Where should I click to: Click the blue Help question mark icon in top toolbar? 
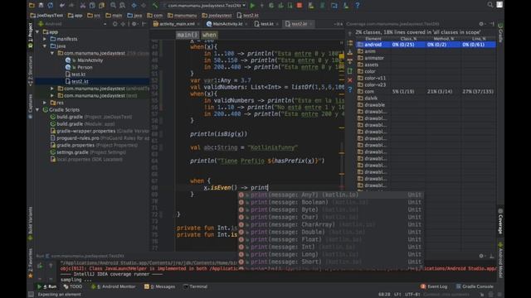point(357,5)
